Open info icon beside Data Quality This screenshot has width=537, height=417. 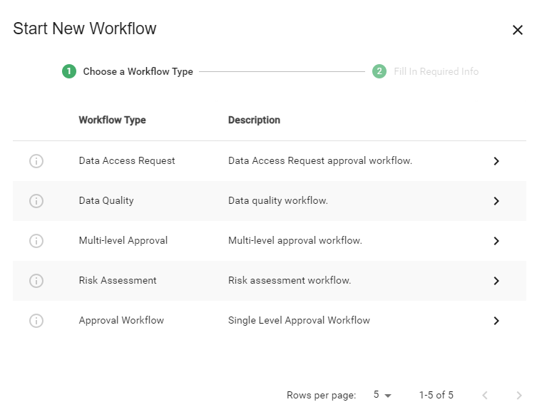point(36,201)
